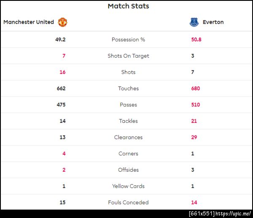Click the Clearances stat label
Image resolution: width=253 pixels, height=218 pixels.
tap(128, 137)
